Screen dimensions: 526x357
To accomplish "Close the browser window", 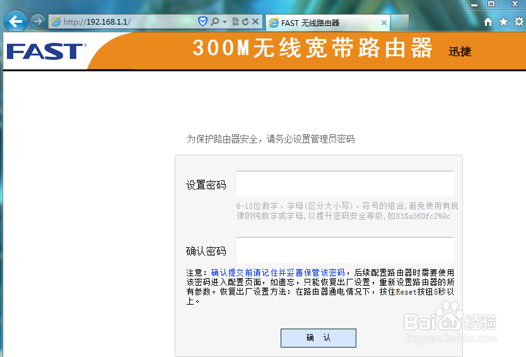I will (x=515, y=4).
